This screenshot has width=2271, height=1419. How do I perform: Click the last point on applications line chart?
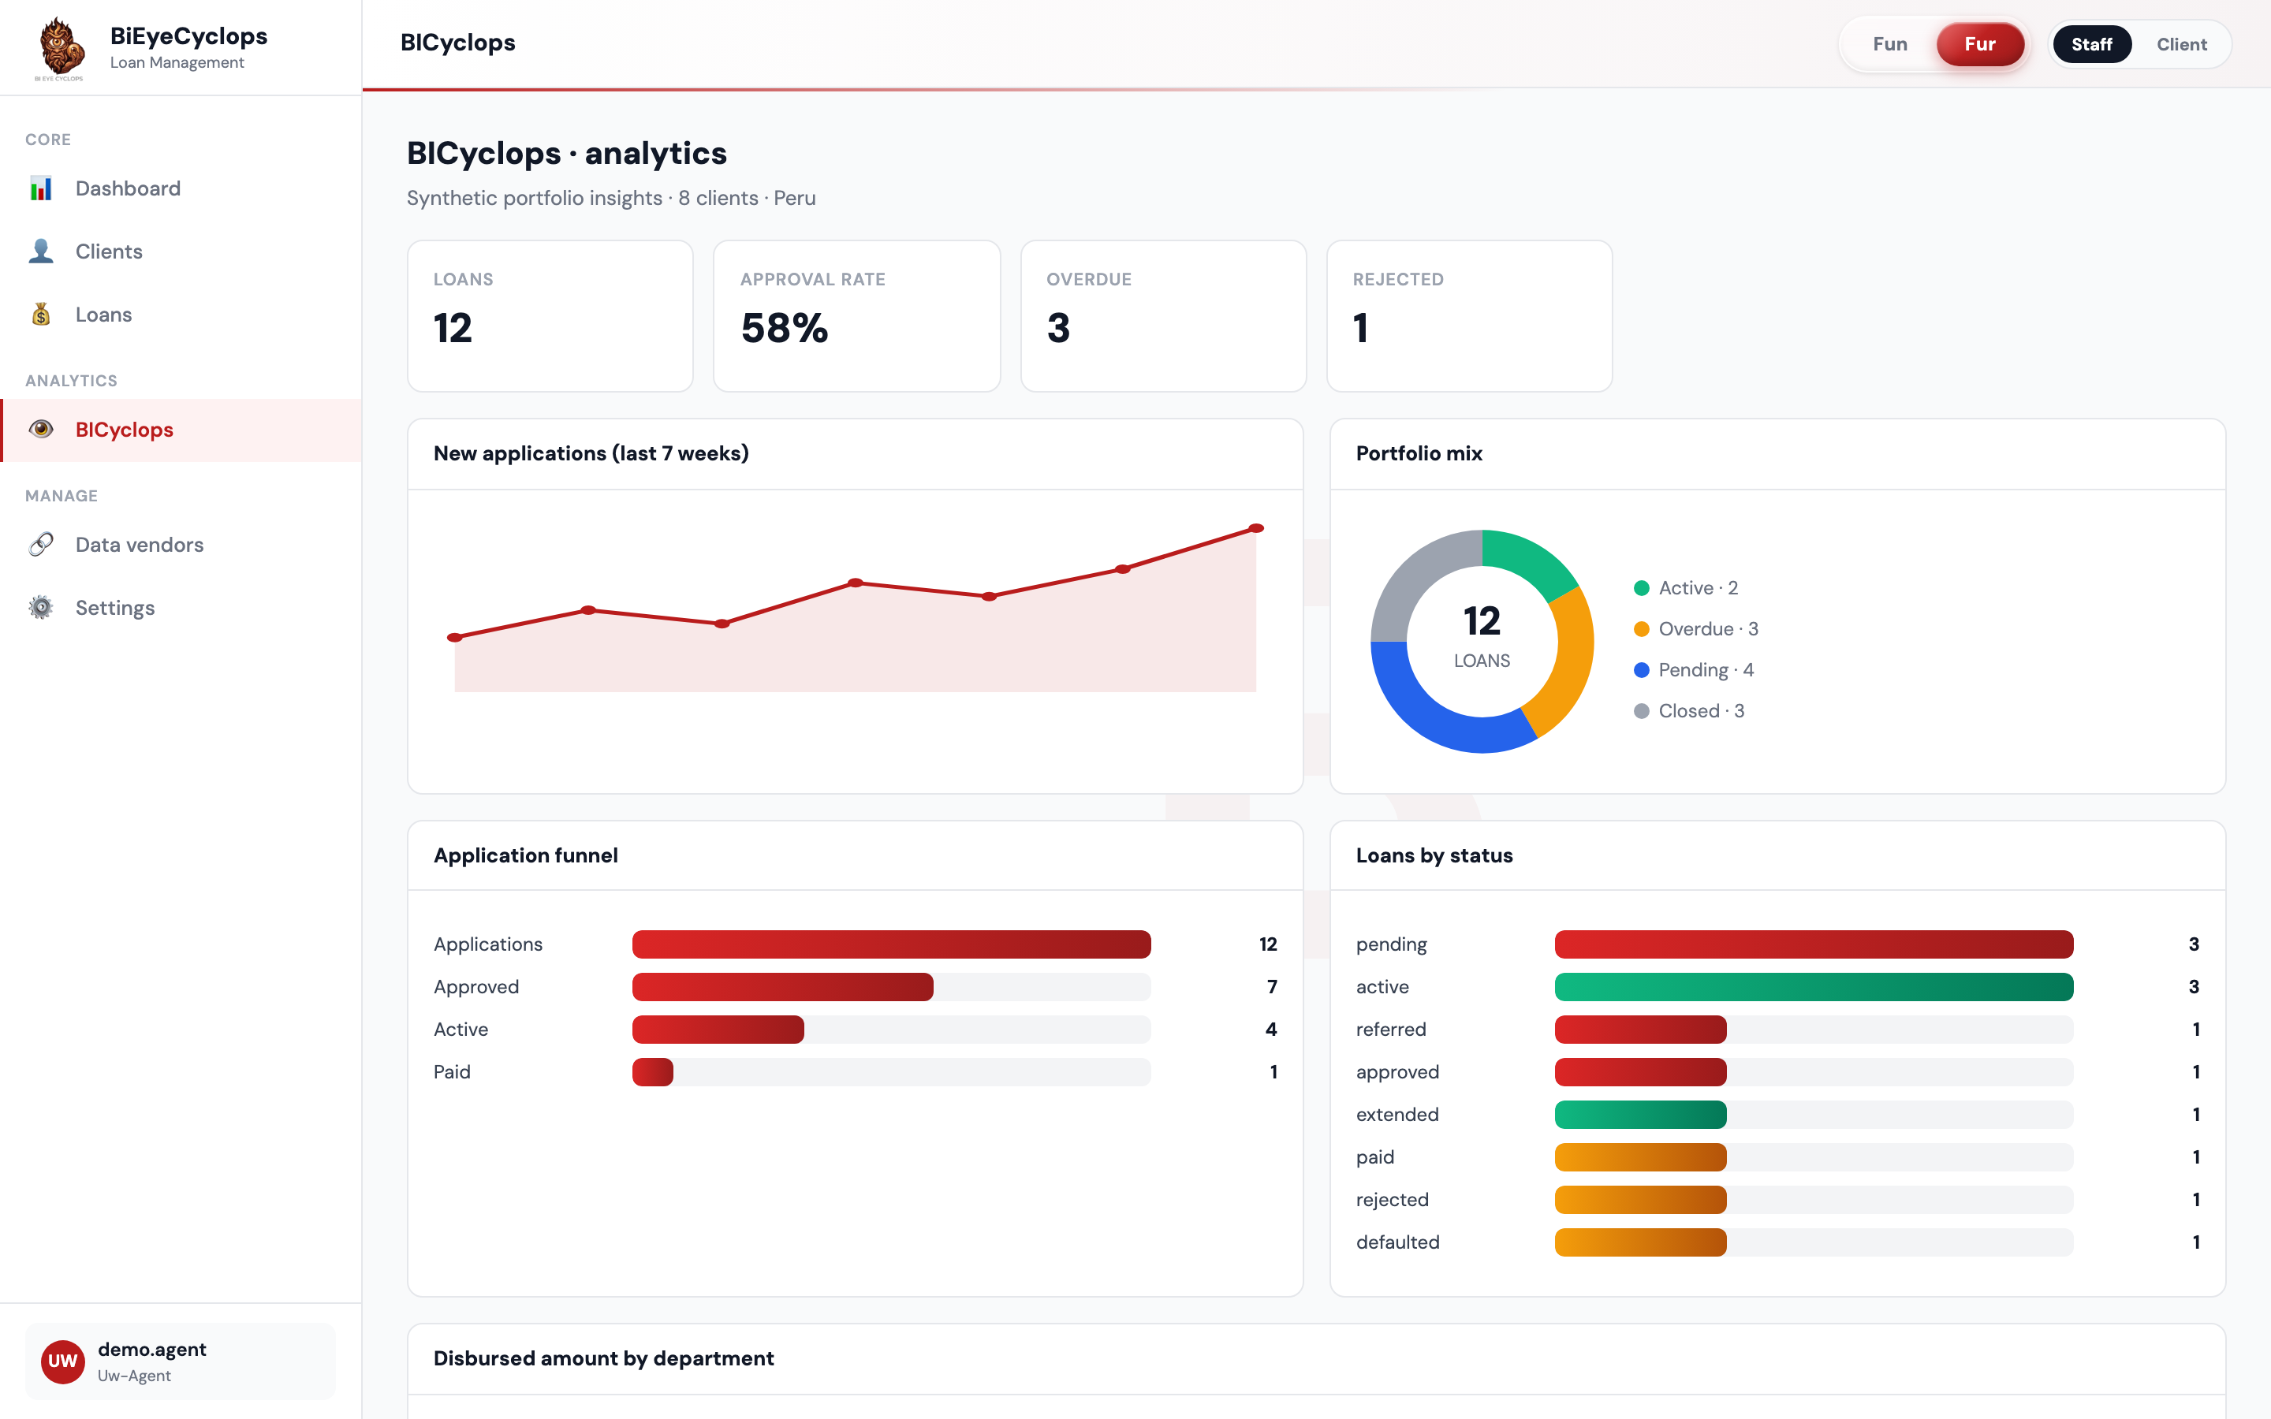pyautogui.click(x=1255, y=528)
